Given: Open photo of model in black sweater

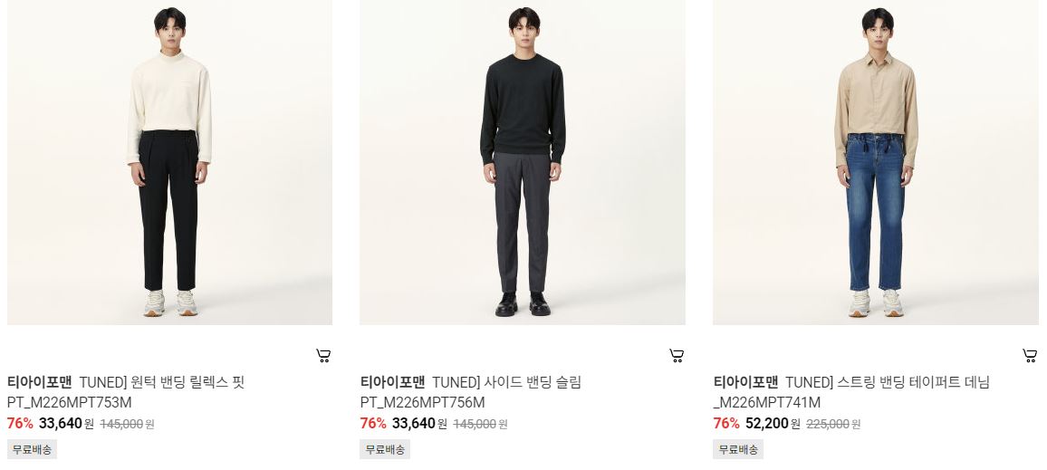Looking at the screenshot, I should point(523,162).
